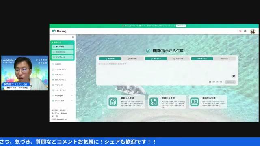Open the 動画から生成 card title

[209, 98]
